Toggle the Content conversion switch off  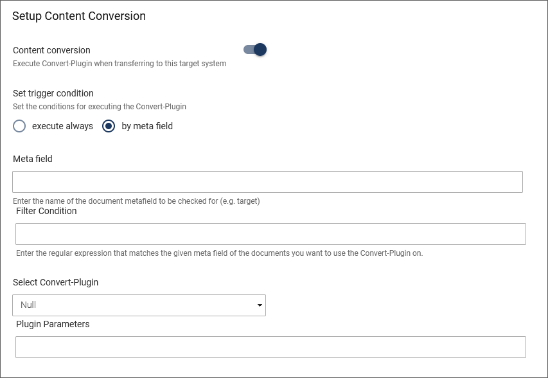click(255, 50)
